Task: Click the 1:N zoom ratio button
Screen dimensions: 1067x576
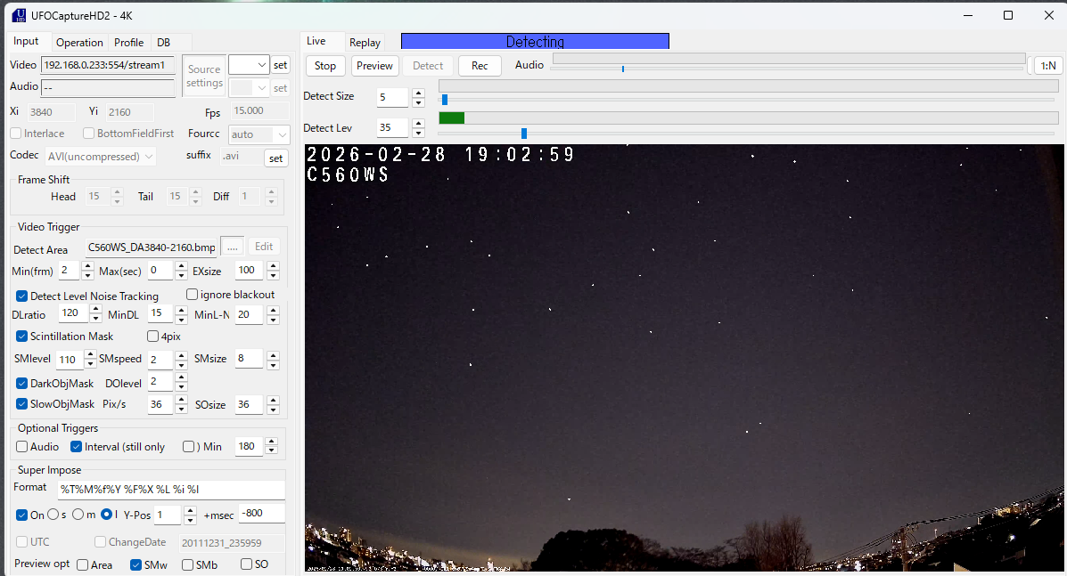Action: [x=1048, y=65]
